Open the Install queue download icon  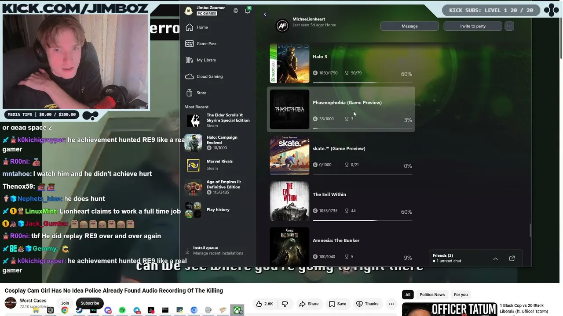point(187,251)
